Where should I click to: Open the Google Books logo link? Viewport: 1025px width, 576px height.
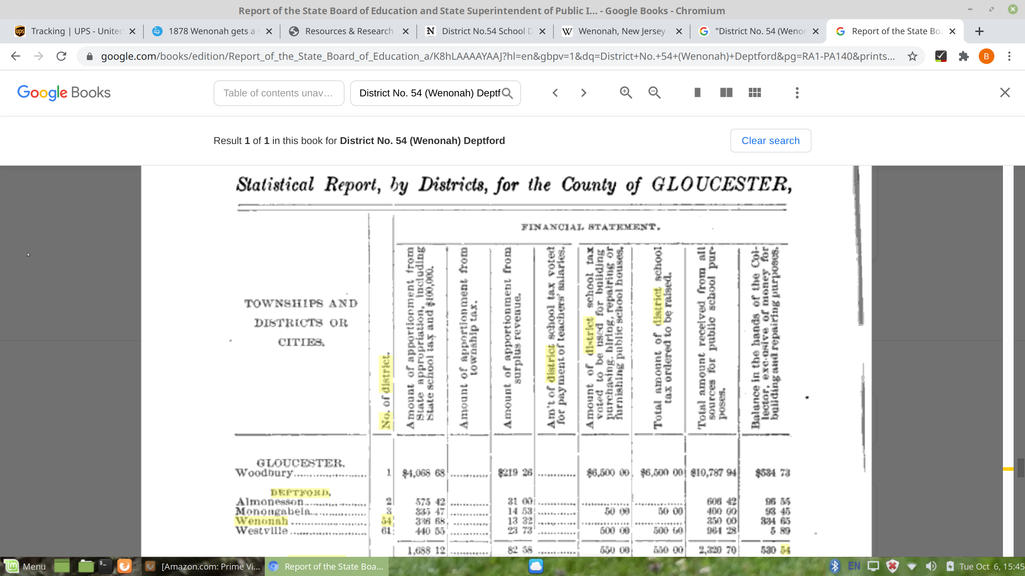pyautogui.click(x=64, y=92)
